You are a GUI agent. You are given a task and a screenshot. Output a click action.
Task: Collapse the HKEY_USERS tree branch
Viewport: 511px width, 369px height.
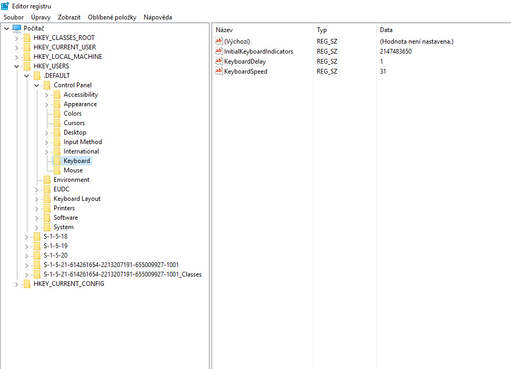point(17,66)
